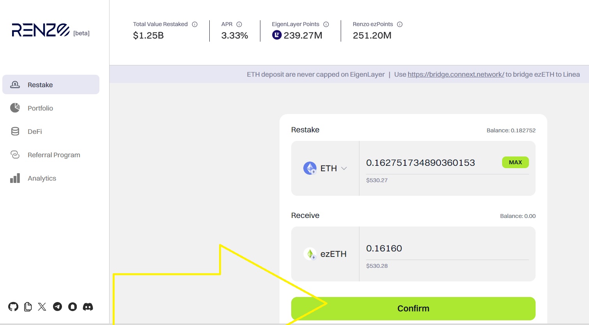Go to DeFi page

(x=35, y=132)
